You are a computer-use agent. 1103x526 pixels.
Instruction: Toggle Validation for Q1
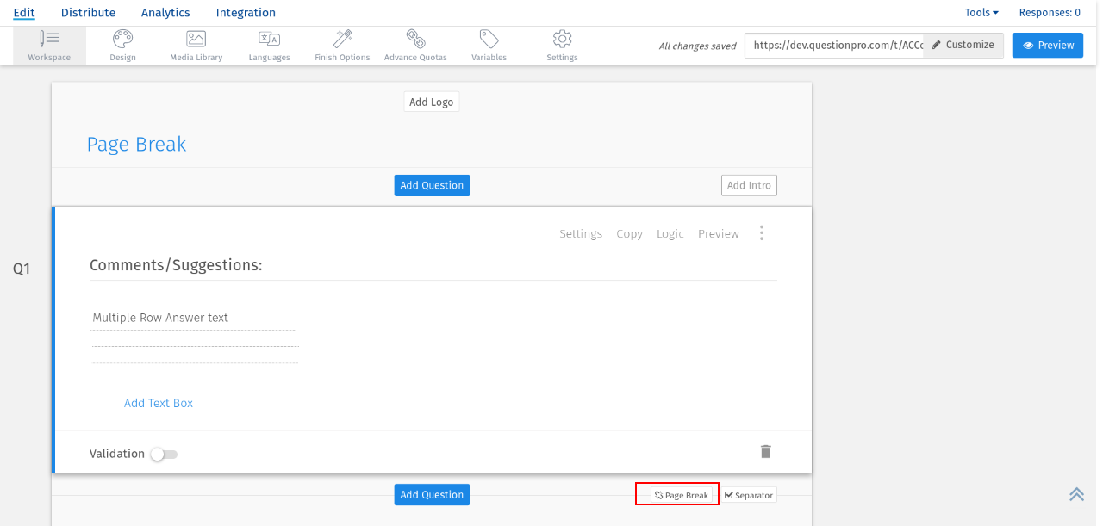(163, 453)
